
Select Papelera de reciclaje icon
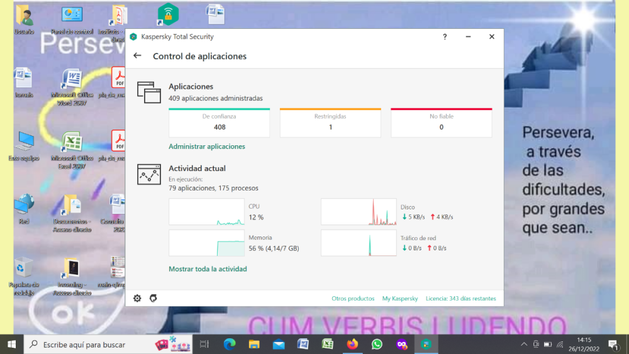tap(24, 277)
